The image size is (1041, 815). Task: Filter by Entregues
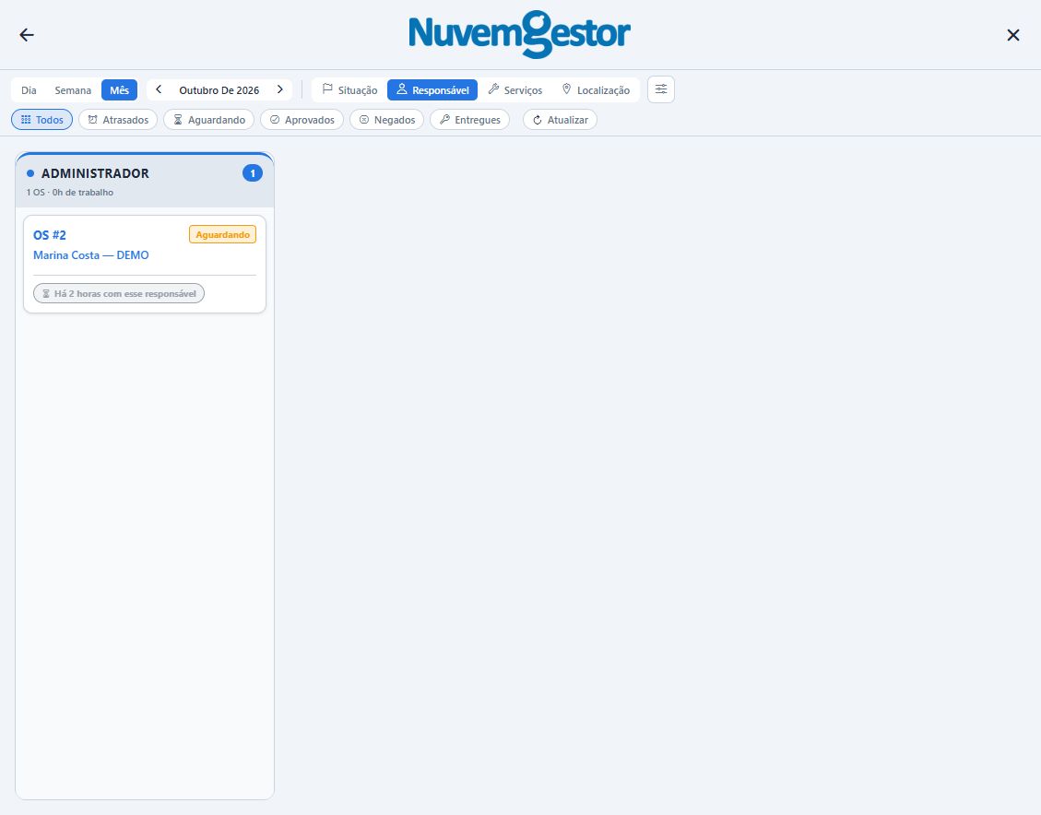(470, 120)
